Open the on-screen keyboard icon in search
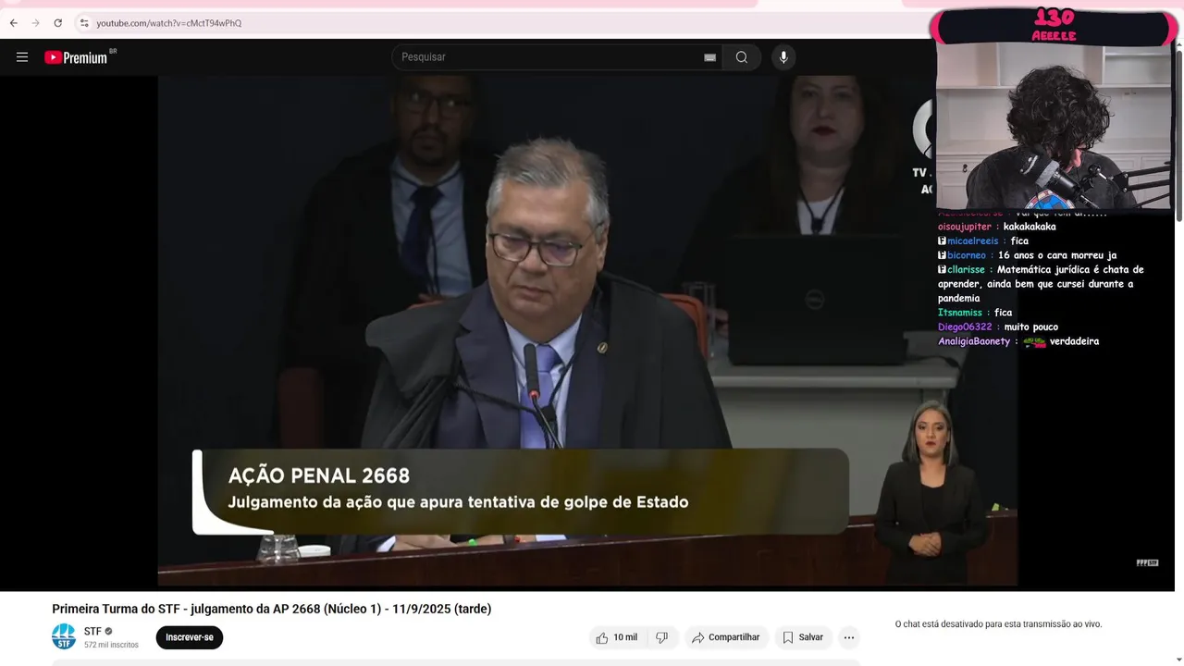Screen dimensions: 1184x666 [x=709, y=57]
